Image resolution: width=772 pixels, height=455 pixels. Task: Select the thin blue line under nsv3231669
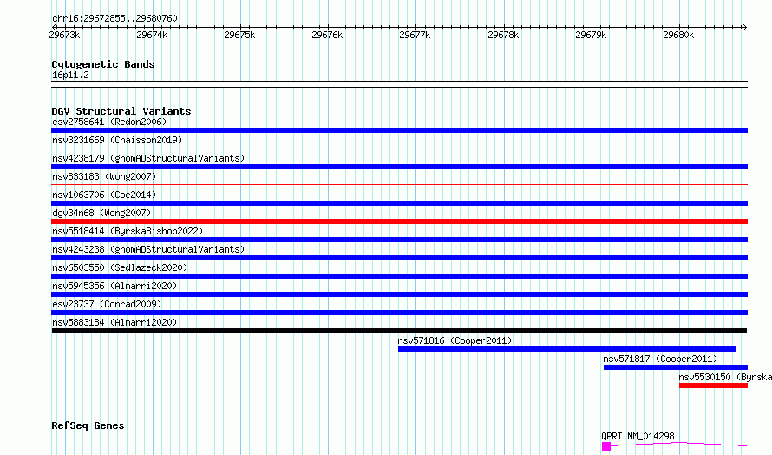(399, 148)
